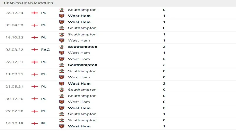Click England flag beside 02.04.23 match
This screenshot has width=236, height=133.
(35, 25)
